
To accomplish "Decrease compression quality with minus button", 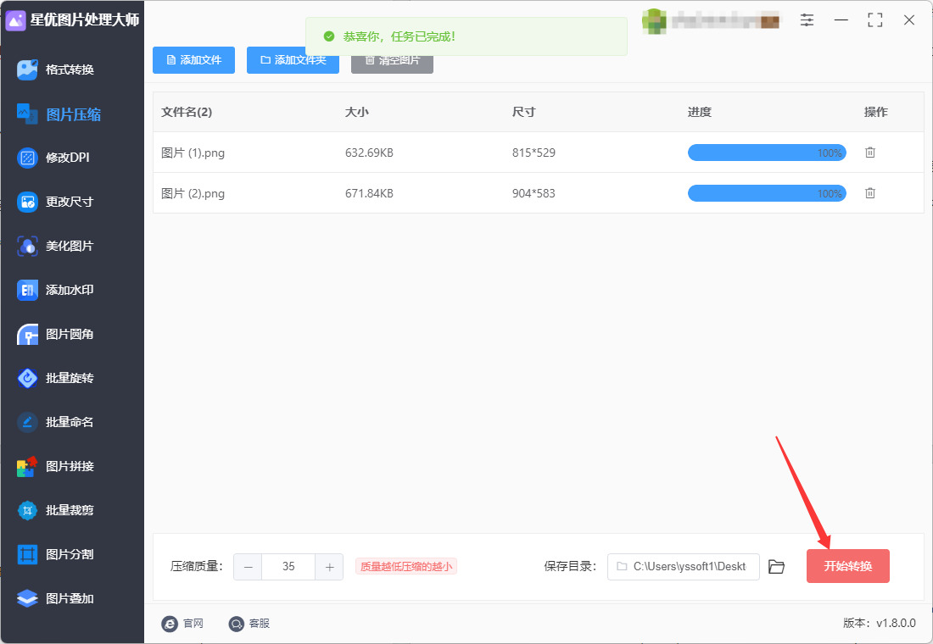I will (249, 567).
